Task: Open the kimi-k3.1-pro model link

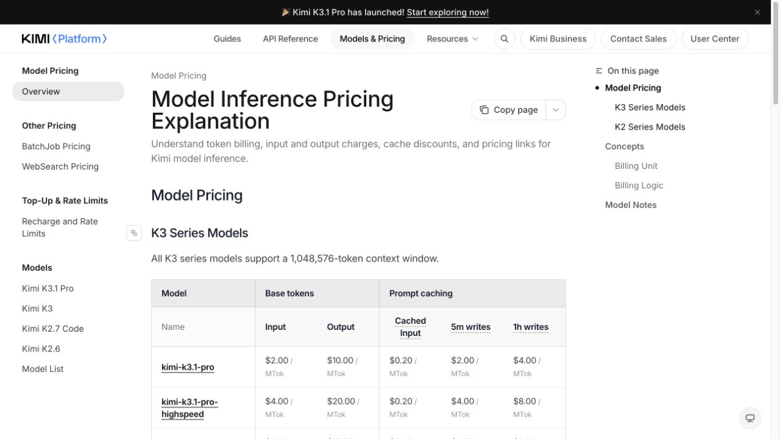Action: tap(188, 367)
